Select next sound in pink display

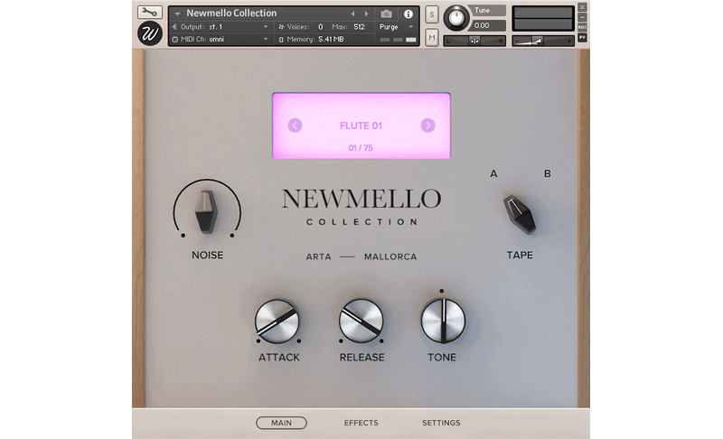click(x=427, y=126)
